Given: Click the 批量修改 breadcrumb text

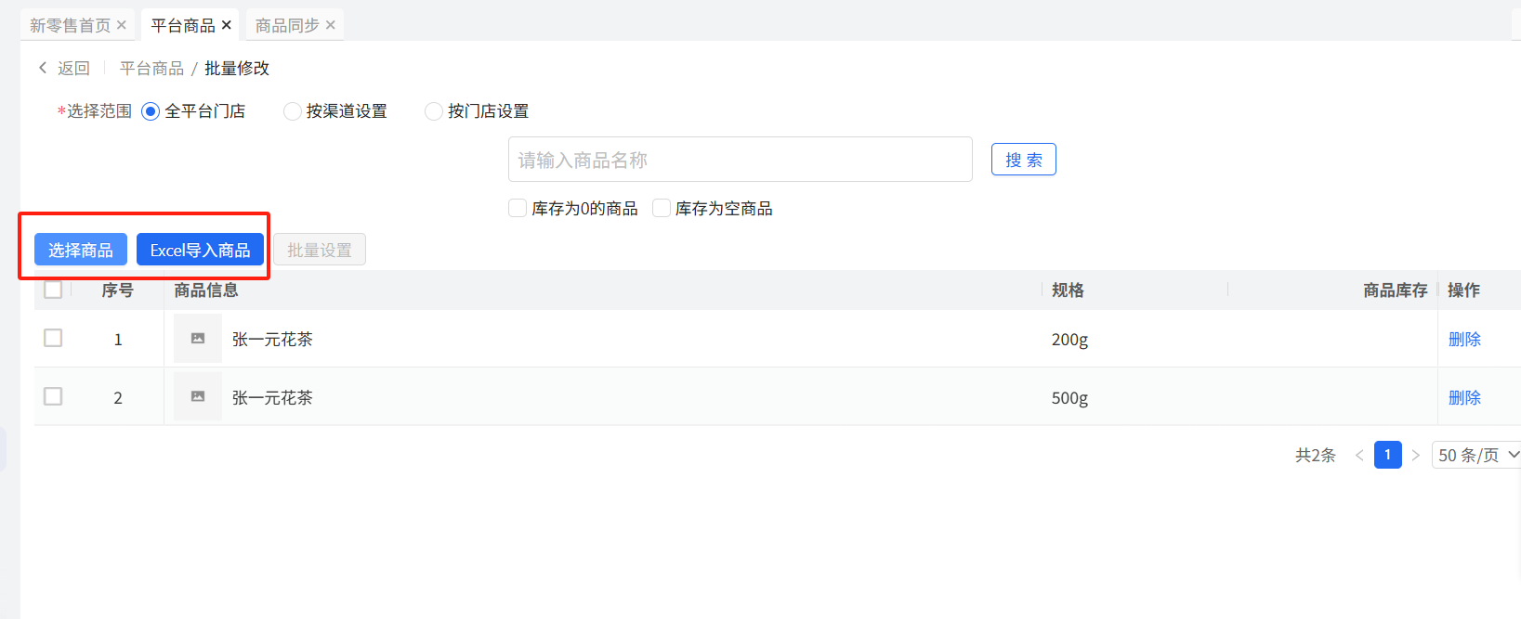Looking at the screenshot, I should [237, 68].
